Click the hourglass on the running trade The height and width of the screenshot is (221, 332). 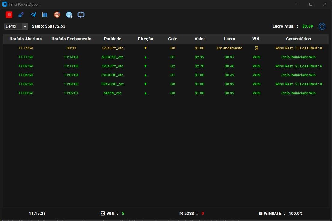click(256, 48)
